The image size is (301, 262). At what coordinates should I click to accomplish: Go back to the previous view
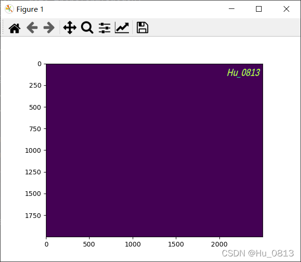[32, 28]
